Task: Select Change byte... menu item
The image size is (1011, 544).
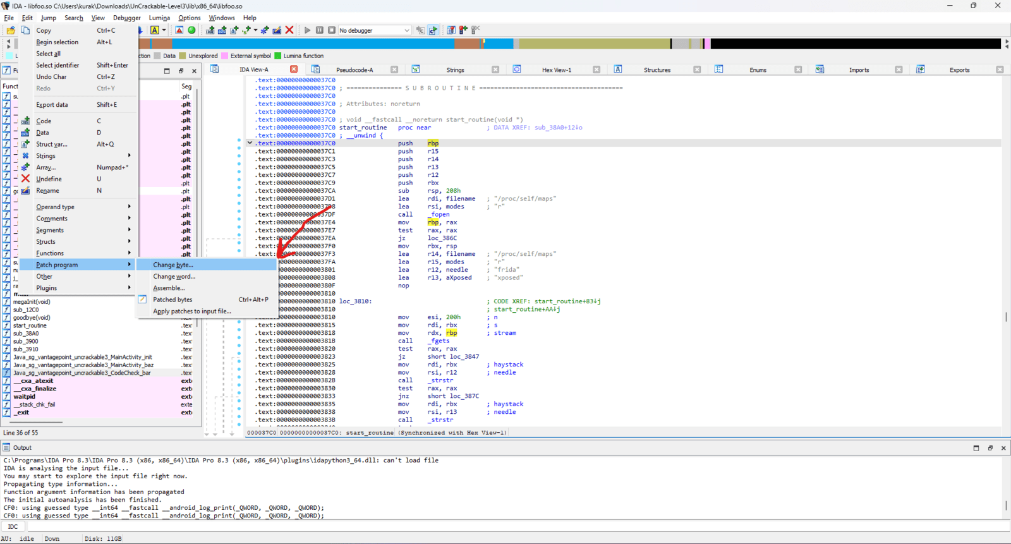Action: pyautogui.click(x=207, y=265)
